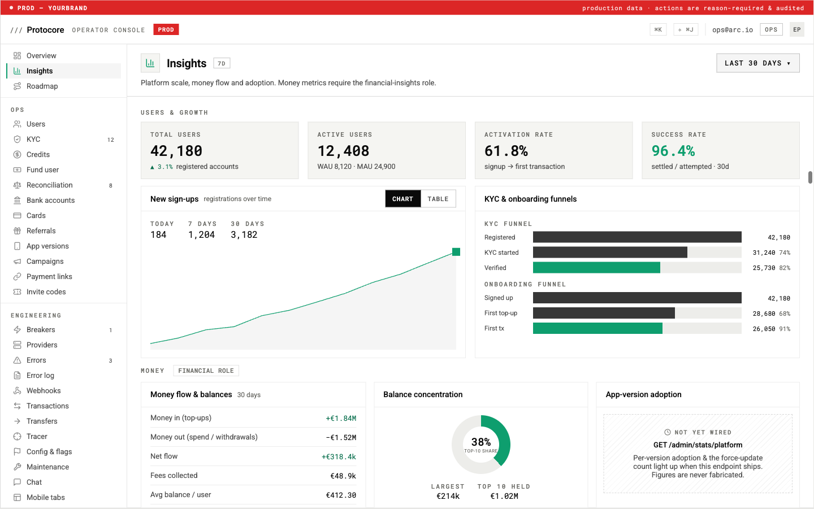Image resolution: width=814 pixels, height=509 pixels.
Task: Open the Bank accounts icon
Action: pyautogui.click(x=17, y=201)
